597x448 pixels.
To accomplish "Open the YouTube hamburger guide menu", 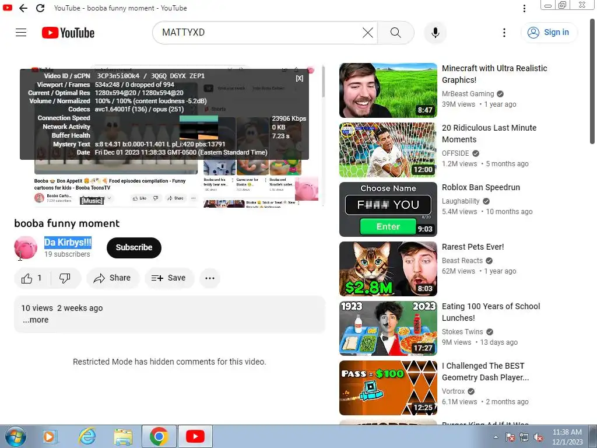I will (21, 33).
